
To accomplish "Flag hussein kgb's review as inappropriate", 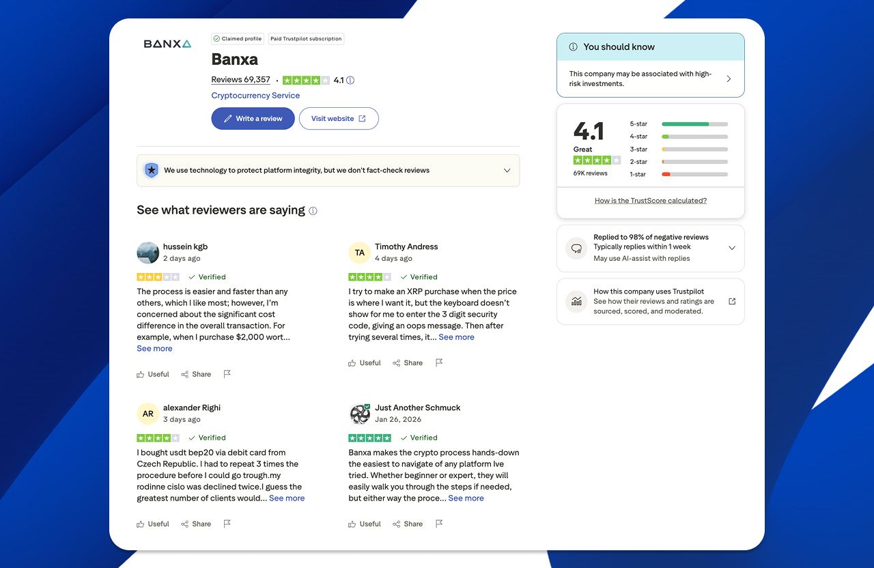I will [x=227, y=373].
